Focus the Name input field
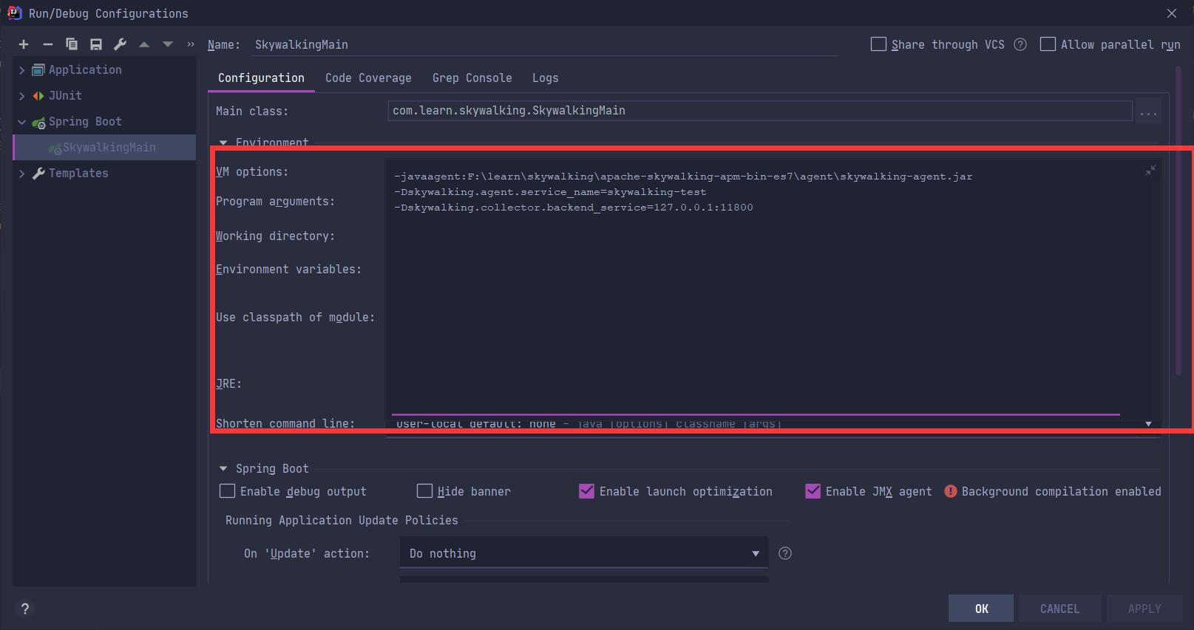This screenshot has height=630, width=1194. point(545,45)
